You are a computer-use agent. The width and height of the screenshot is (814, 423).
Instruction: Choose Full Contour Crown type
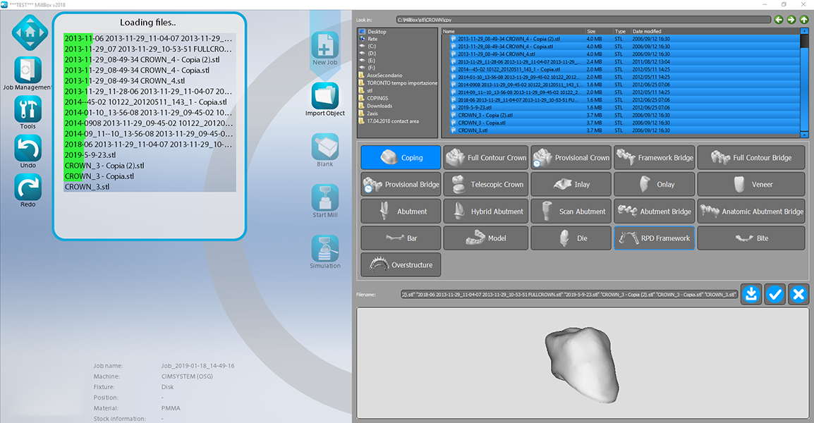click(486, 157)
